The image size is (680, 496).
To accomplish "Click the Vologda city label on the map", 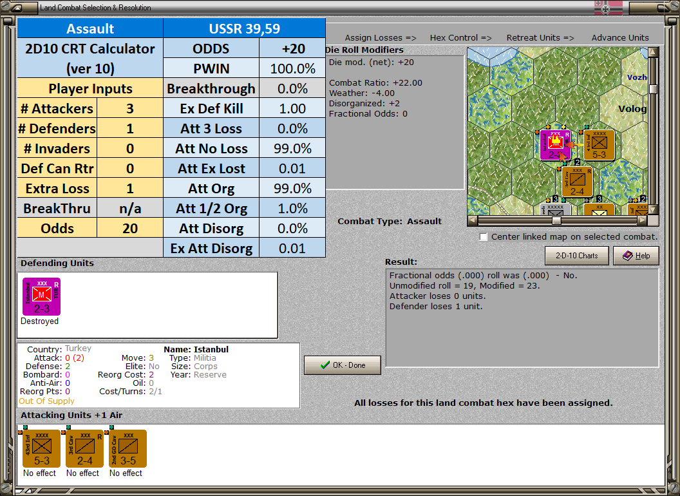I will pyautogui.click(x=632, y=108).
